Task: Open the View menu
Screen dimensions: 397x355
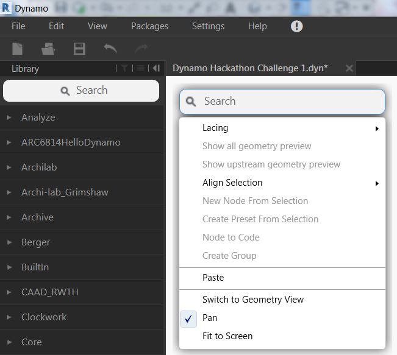Action: pyautogui.click(x=98, y=26)
